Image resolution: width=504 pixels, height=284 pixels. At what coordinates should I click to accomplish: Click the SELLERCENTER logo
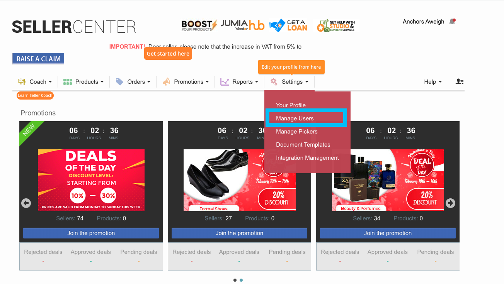(x=74, y=27)
